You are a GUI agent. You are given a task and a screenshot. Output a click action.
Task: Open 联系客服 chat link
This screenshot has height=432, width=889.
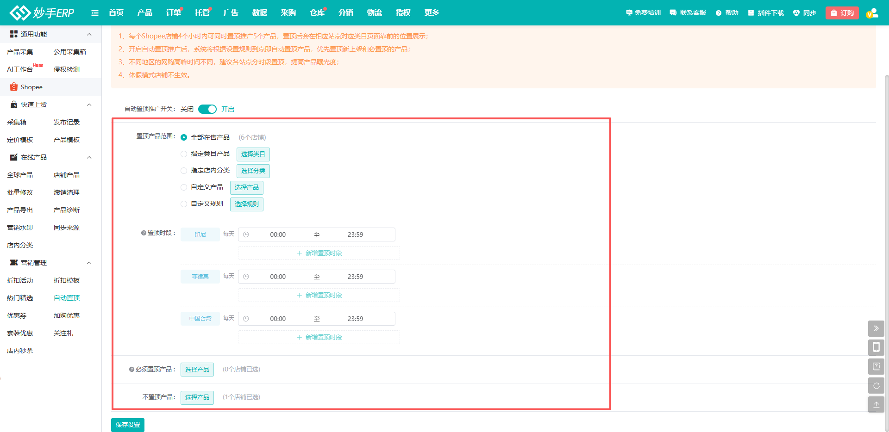pyautogui.click(x=688, y=13)
